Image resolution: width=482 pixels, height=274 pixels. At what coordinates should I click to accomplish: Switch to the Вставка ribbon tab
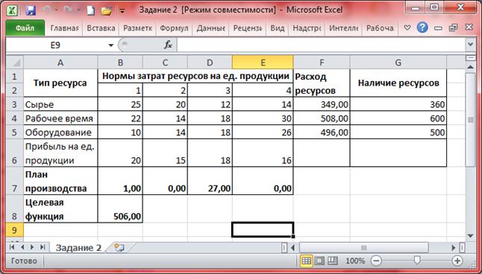tap(101, 28)
